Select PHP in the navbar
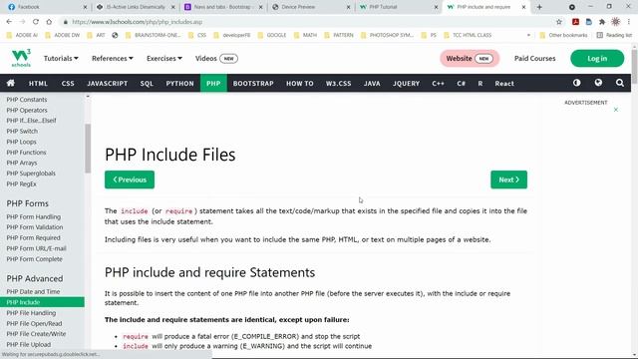Screen dimensions: 638x359 (213, 83)
